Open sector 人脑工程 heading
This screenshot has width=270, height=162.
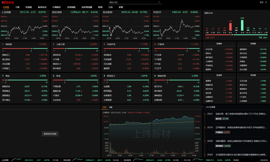click(x=60, y=44)
